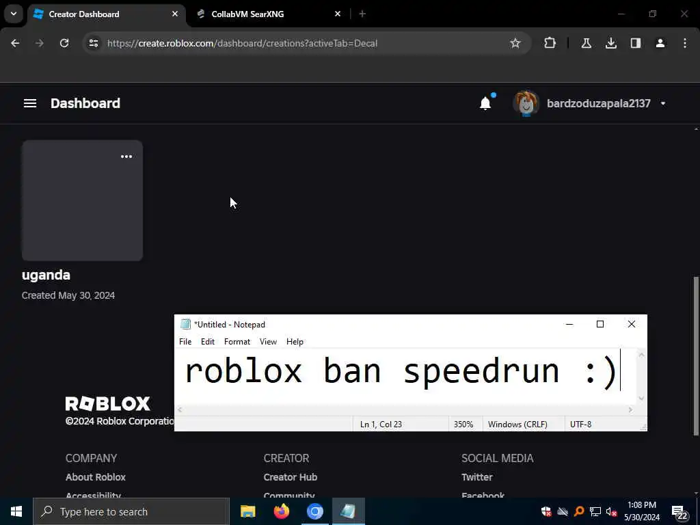Click the Created May 30, 2024 text
This screenshot has height=525, width=700.
pyautogui.click(x=68, y=295)
